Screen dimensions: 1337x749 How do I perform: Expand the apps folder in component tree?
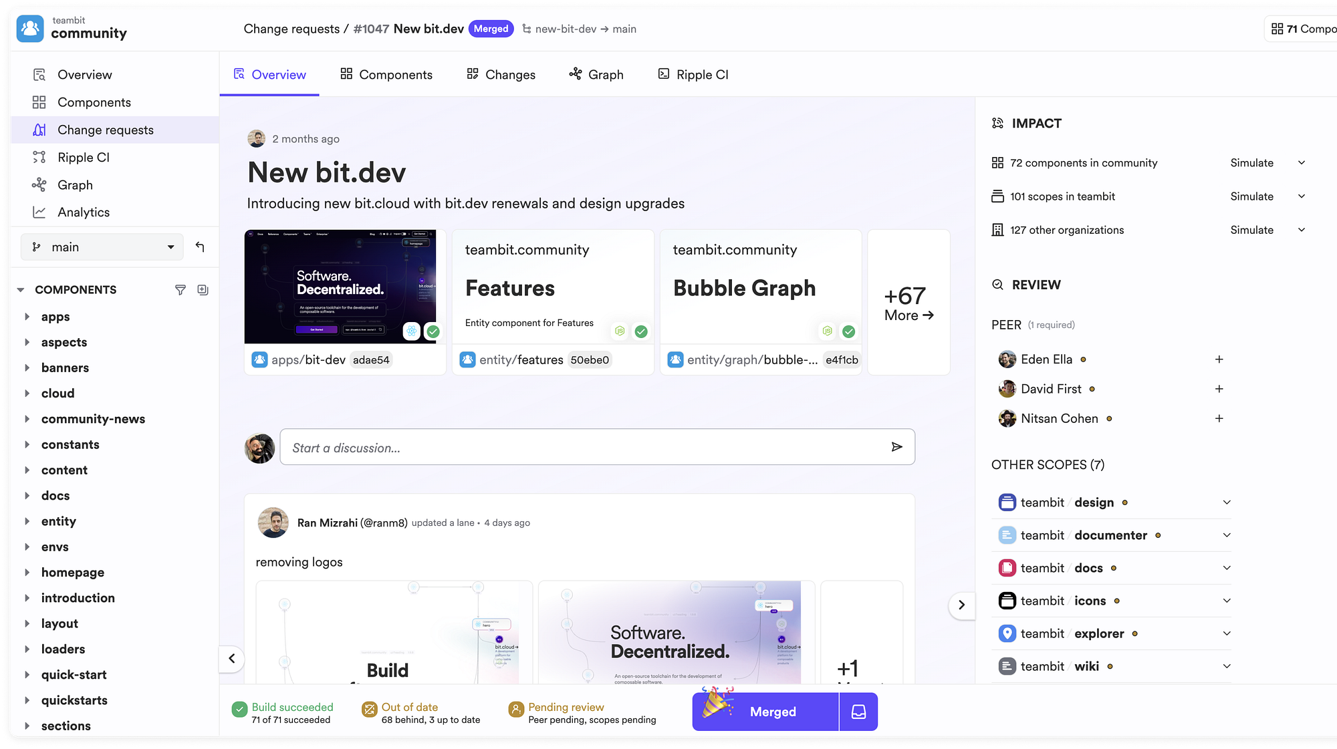coord(27,317)
